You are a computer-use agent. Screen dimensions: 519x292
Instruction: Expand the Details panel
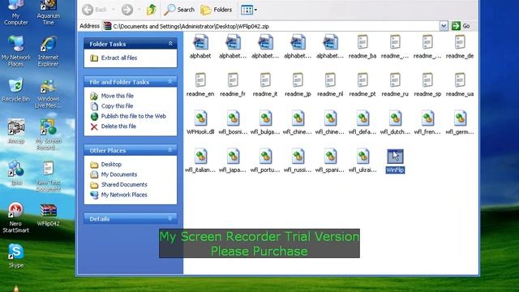pos(170,218)
